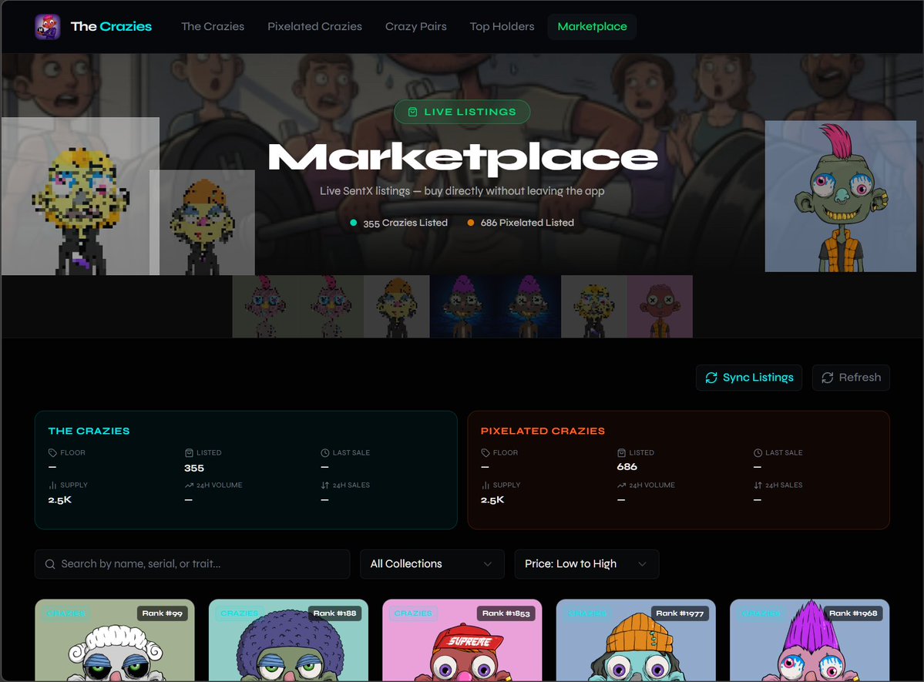Click the Refresh button
Viewport: 924px width, 682px height.
coord(851,378)
